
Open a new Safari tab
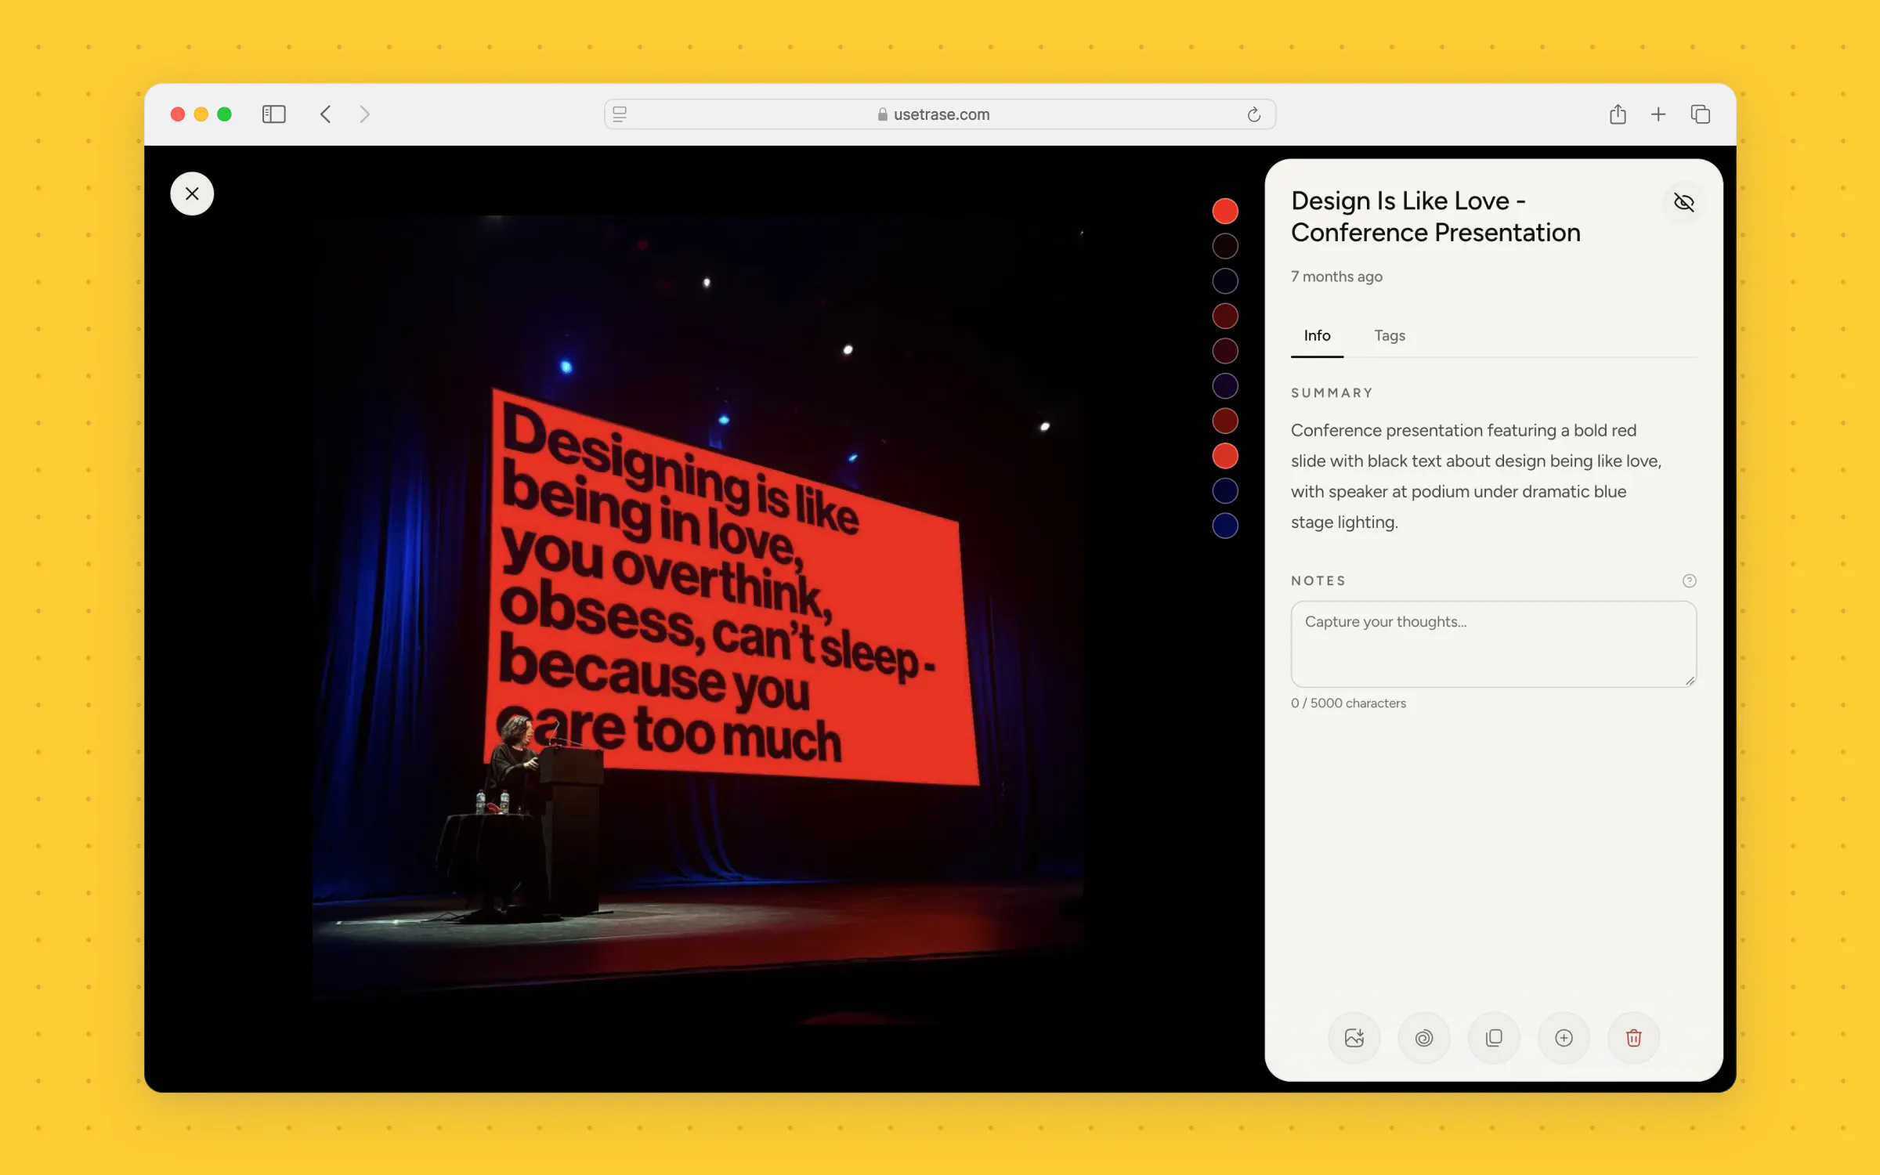tap(1658, 114)
